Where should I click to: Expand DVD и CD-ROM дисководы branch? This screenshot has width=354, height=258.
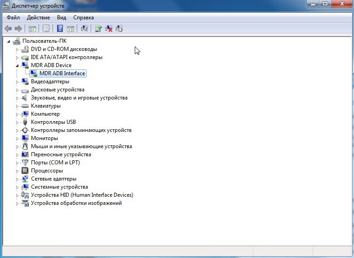coord(17,50)
